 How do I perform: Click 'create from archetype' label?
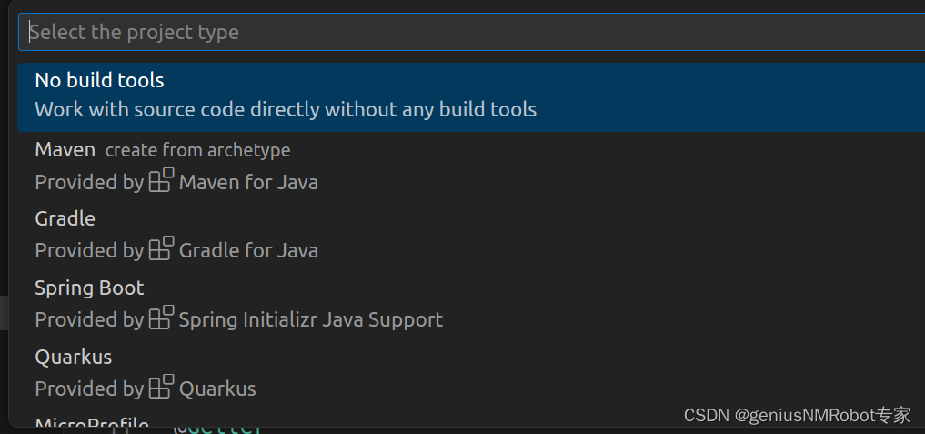(197, 150)
